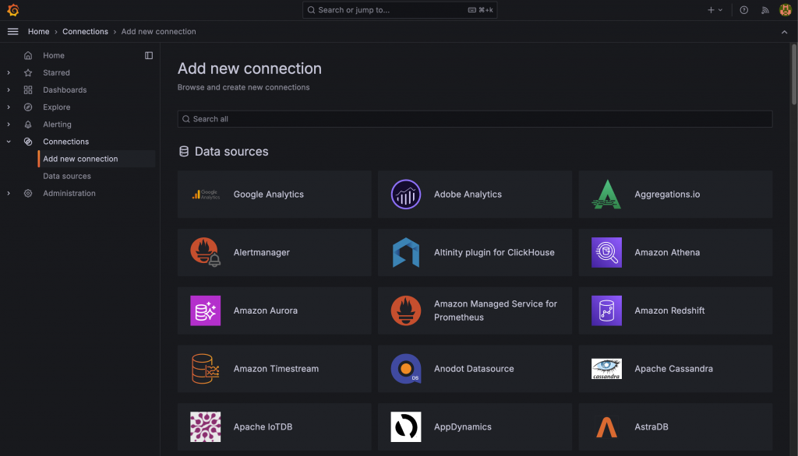Click the Alerting bell icon
The width and height of the screenshot is (798, 456).
point(28,125)
